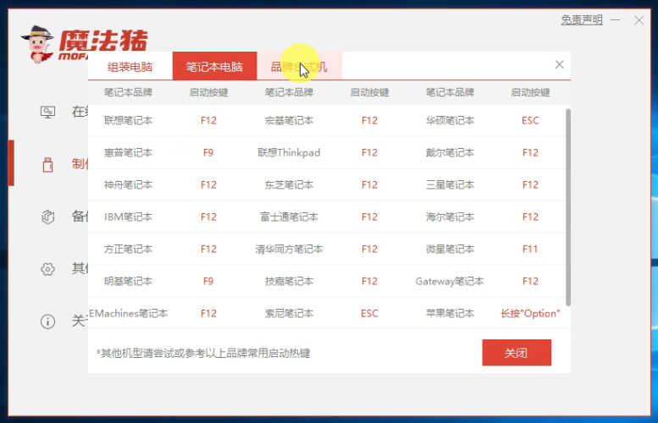Screen dimensions: 658x423
Task: Select the 华硕笔记本 brand cell
Action: pyautogui.click(x=450, y=121)
